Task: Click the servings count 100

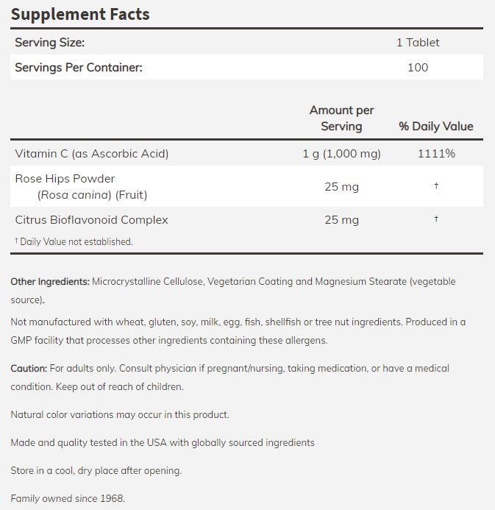Action: coord(417,67)
